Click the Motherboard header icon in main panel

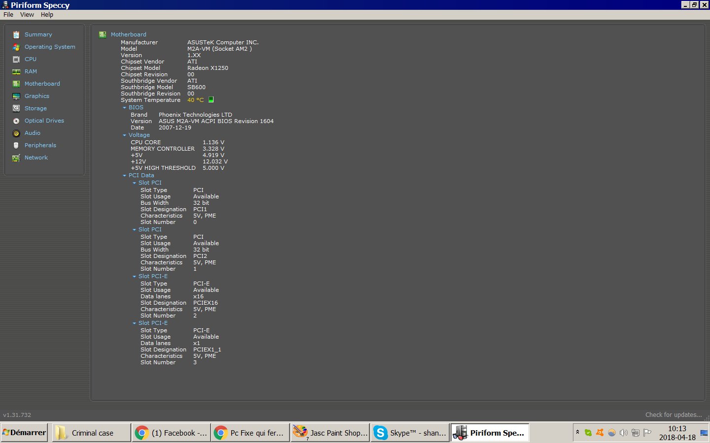tap(103, 34)
